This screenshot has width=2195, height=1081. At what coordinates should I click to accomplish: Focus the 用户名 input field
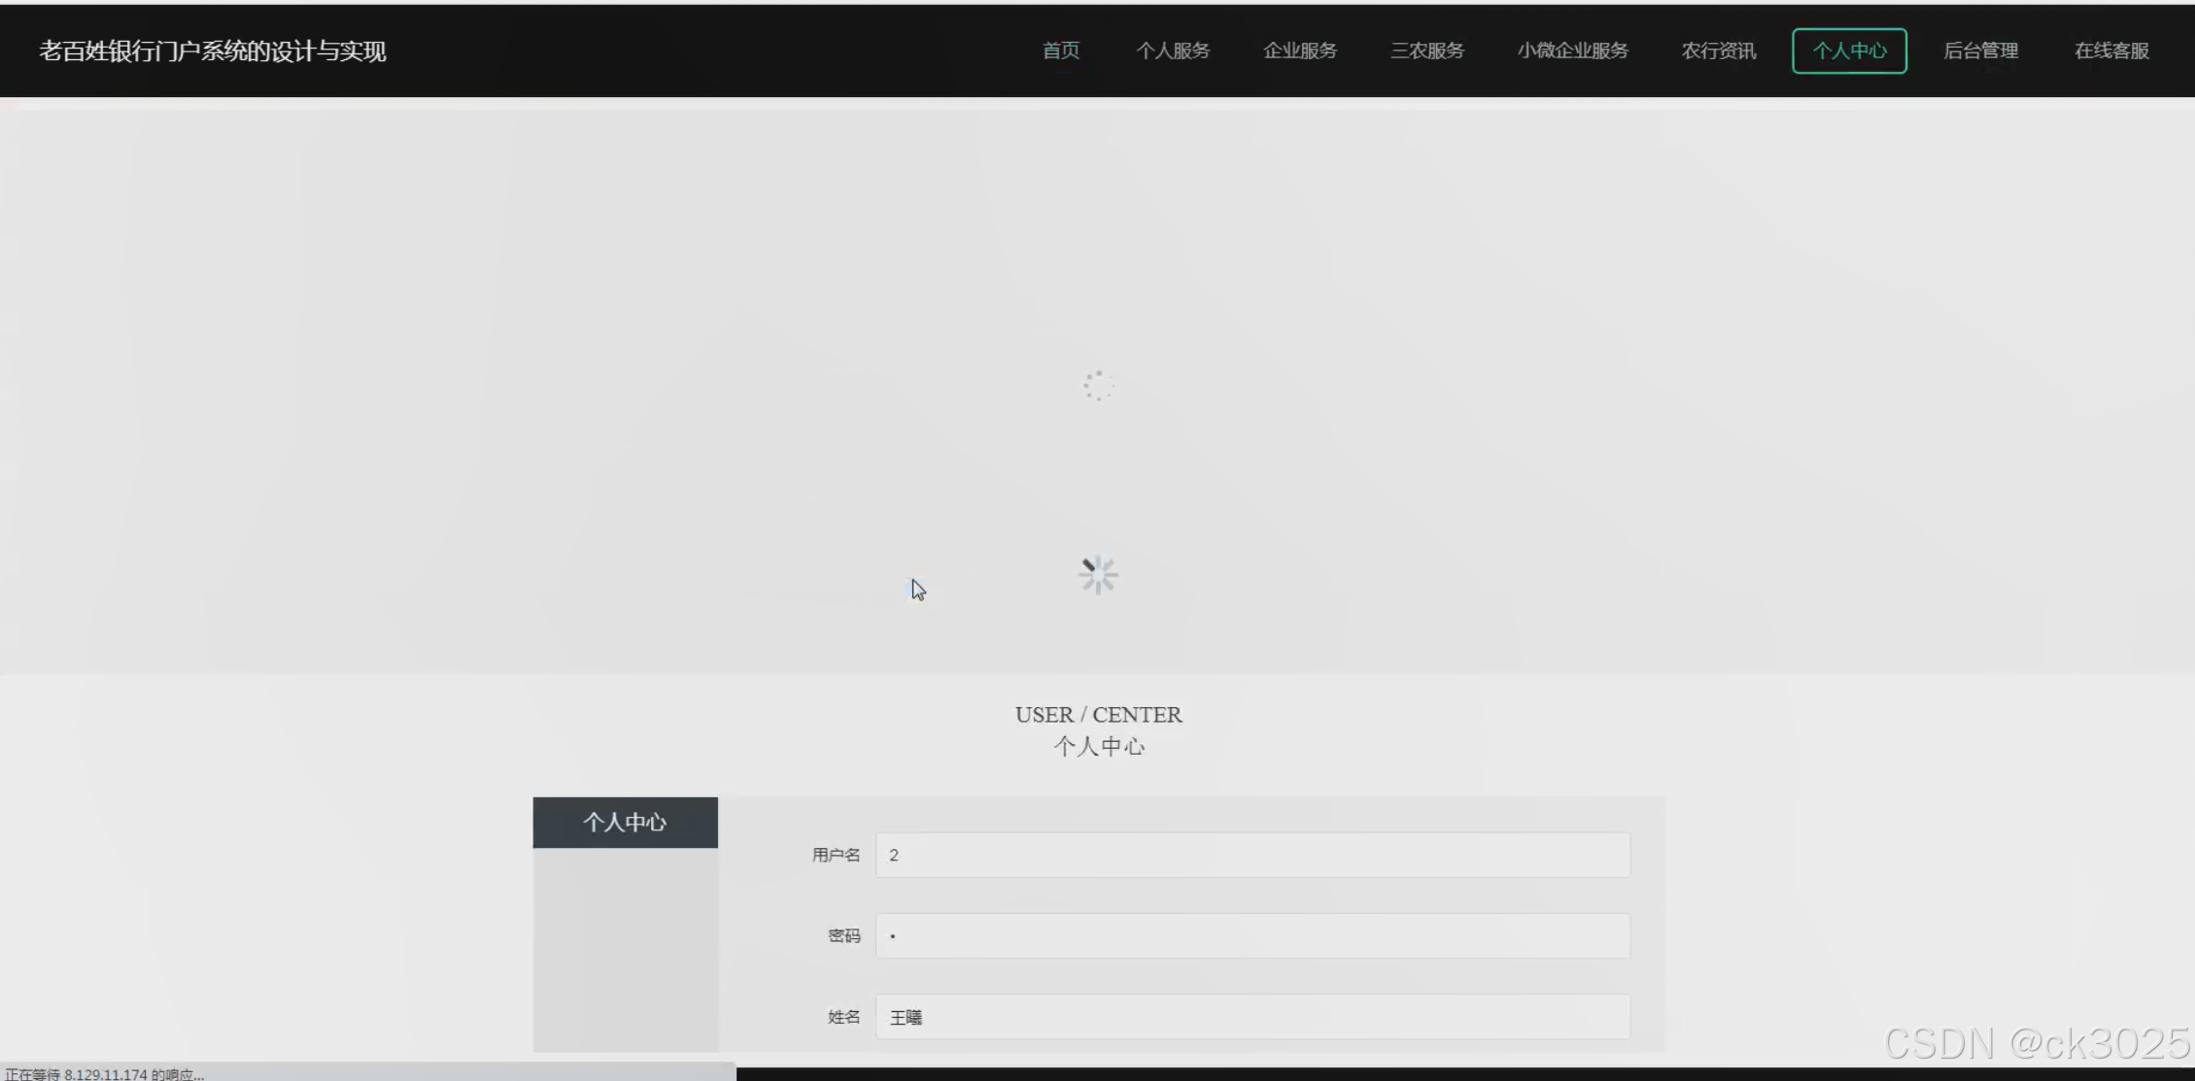click(1252, 855)
